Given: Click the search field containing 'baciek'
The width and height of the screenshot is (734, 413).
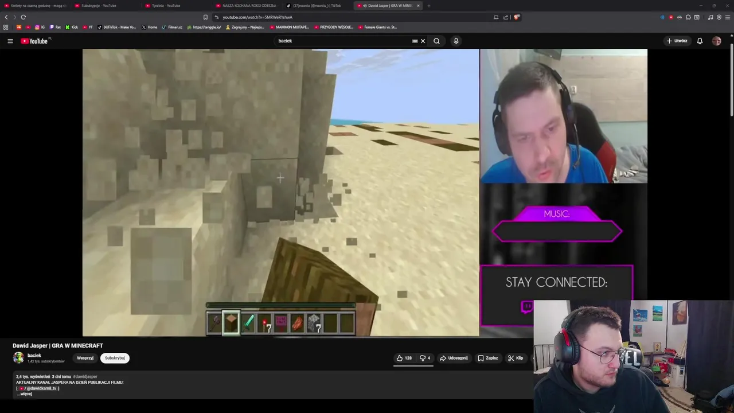Looking at the screenshot, I should [x=343, y=41].
